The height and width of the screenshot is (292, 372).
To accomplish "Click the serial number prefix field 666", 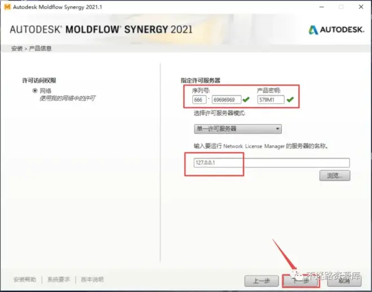I will pos(199,100).
